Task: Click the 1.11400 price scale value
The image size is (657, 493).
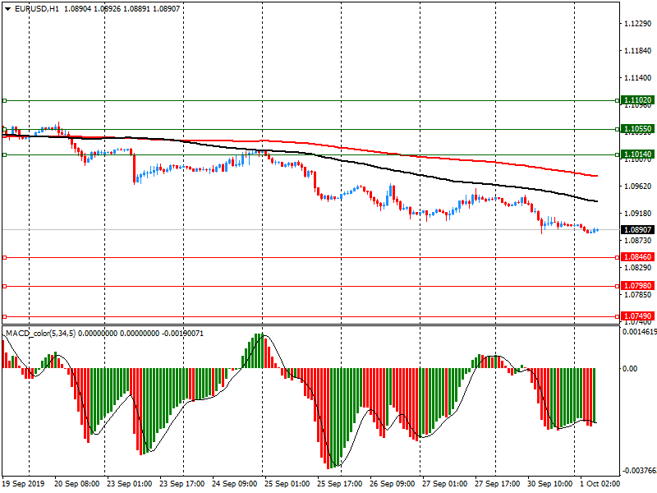Action: (x=638, y=78)
